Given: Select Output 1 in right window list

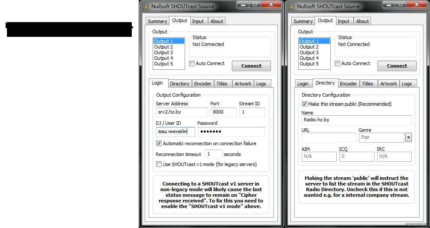Looking at the screenshot, I should 314,41.
